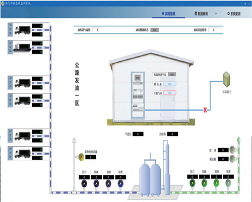This screenshot has width=252, height=202.
Task: Click the red X connection-broken marker
Action: pyautogui.click(x=205, y=110)
